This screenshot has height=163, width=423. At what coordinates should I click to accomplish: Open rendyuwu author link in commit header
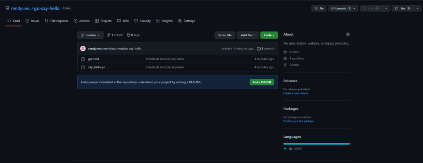click(95, 49)
